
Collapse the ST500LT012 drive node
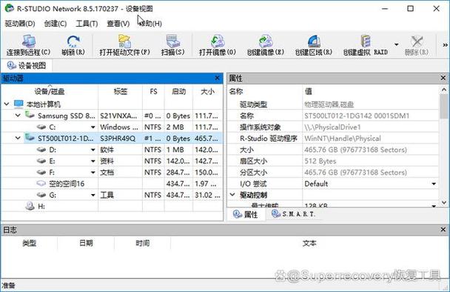[18, 139]
